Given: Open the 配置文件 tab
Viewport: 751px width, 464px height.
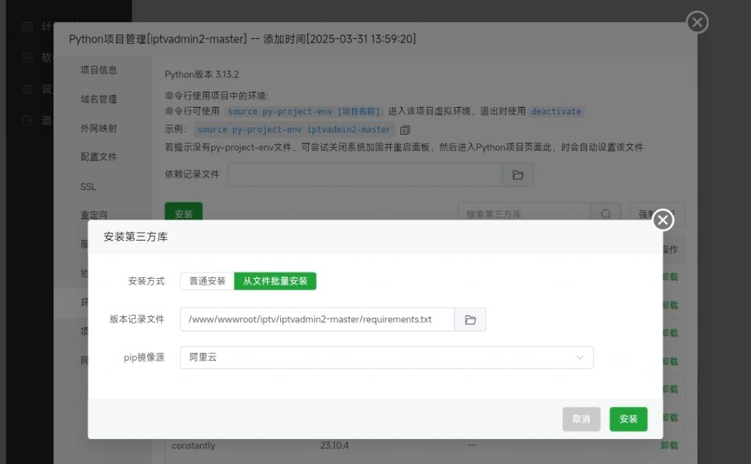Looking at the screenshot, I should [x=98, y=157].
